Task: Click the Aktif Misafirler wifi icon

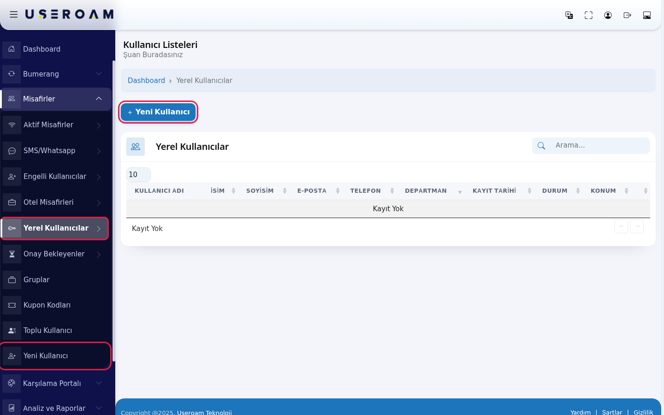Action: click(12, 125)
